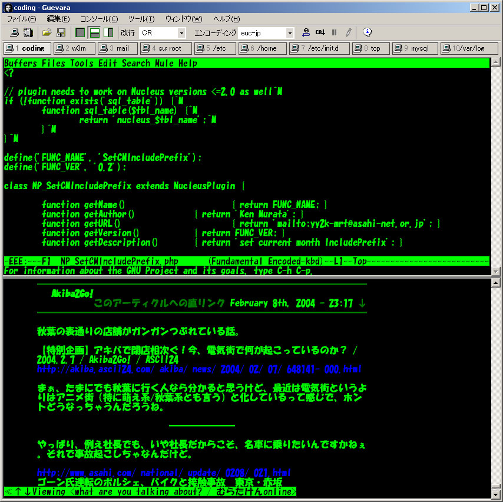Click the pause icon in toolbar
This screenshot has height=502, width=503.
pos(335,33)
